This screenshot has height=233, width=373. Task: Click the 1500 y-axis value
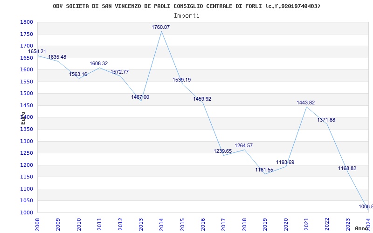pos(27,94)
